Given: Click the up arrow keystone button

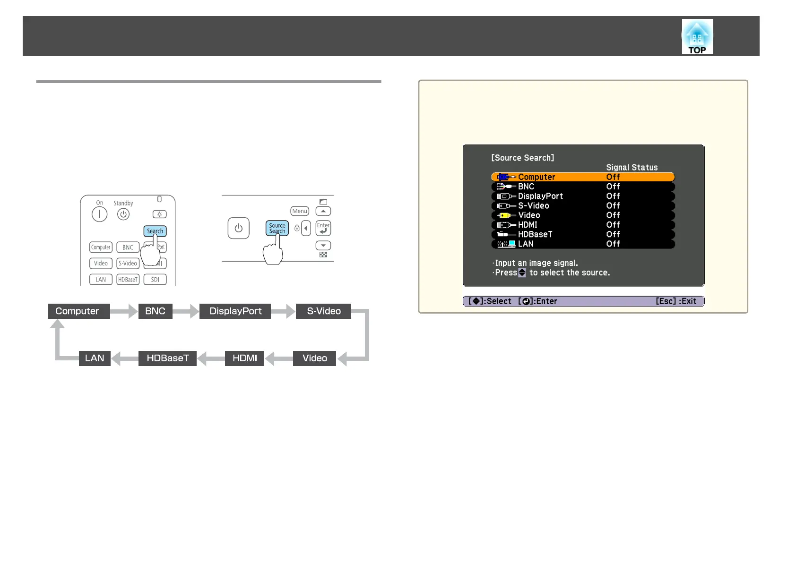Looking at the screenshot, I should [323, 211].
